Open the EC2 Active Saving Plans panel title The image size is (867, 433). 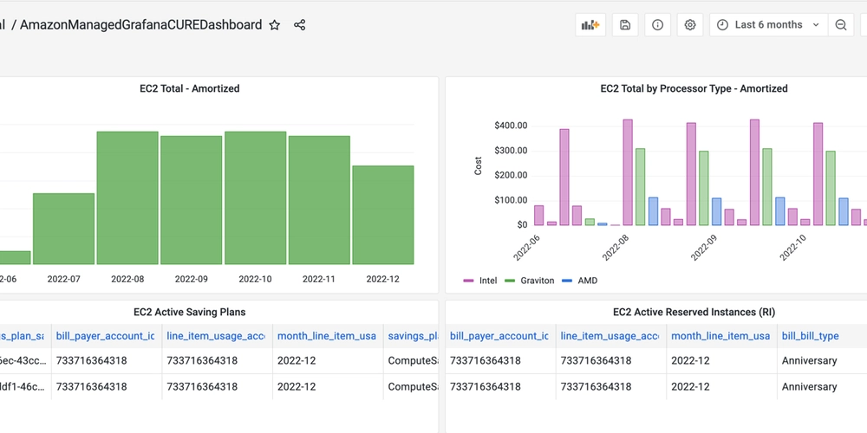coord(190,312)
